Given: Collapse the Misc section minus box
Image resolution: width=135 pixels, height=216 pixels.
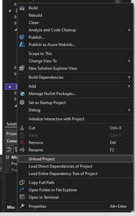Looking at the screenshot, I should click(8, 157).
